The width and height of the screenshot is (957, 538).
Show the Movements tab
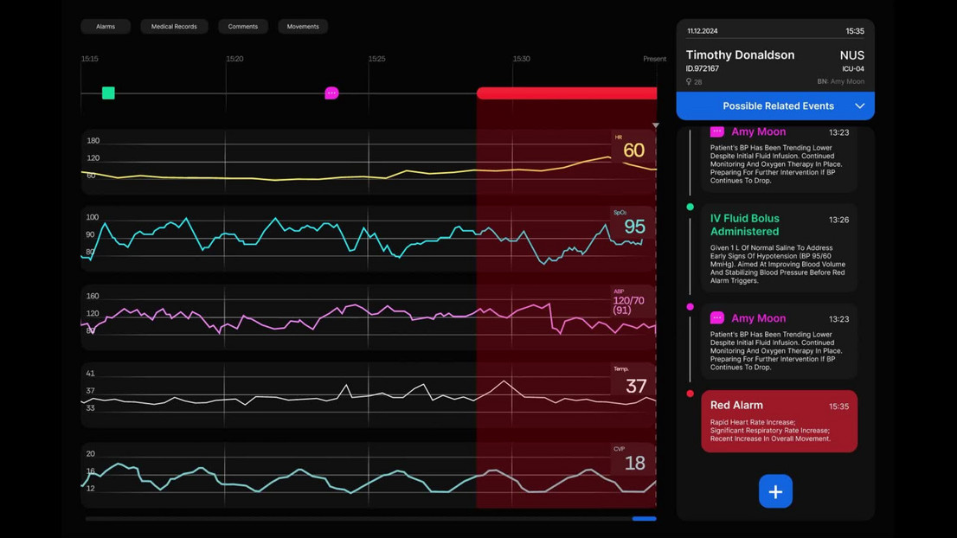point(303,26)
